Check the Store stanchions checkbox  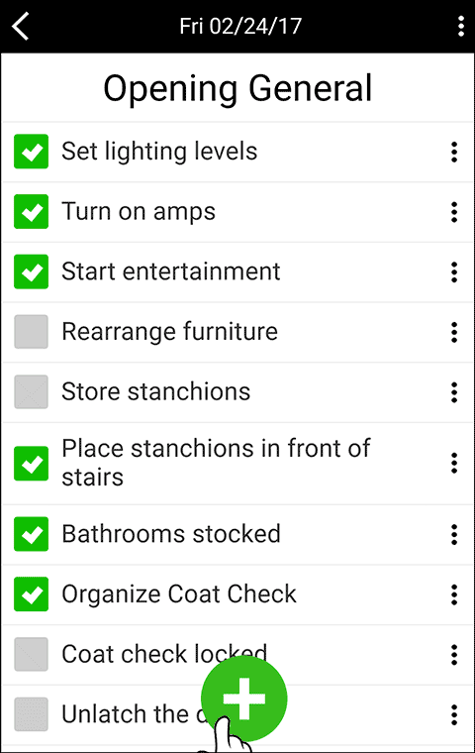click(32, 391)
